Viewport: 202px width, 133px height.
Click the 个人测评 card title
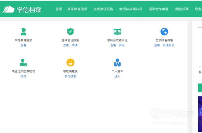pyautogui.click(x=117, y=71)
